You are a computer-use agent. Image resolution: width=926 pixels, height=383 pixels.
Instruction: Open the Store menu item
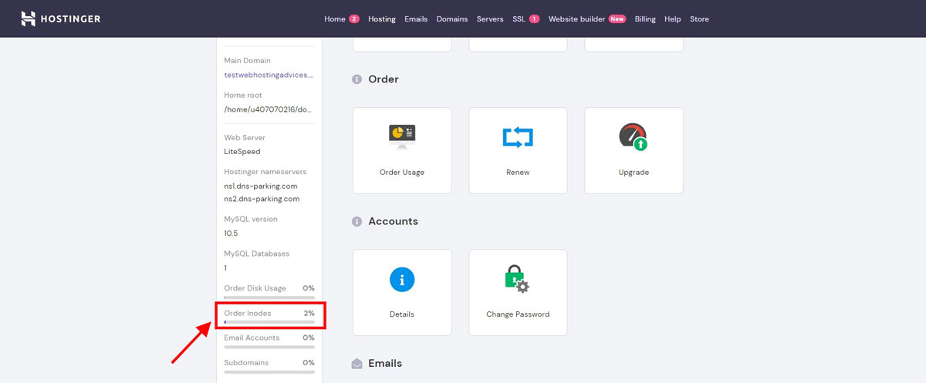tap(699, 18)
